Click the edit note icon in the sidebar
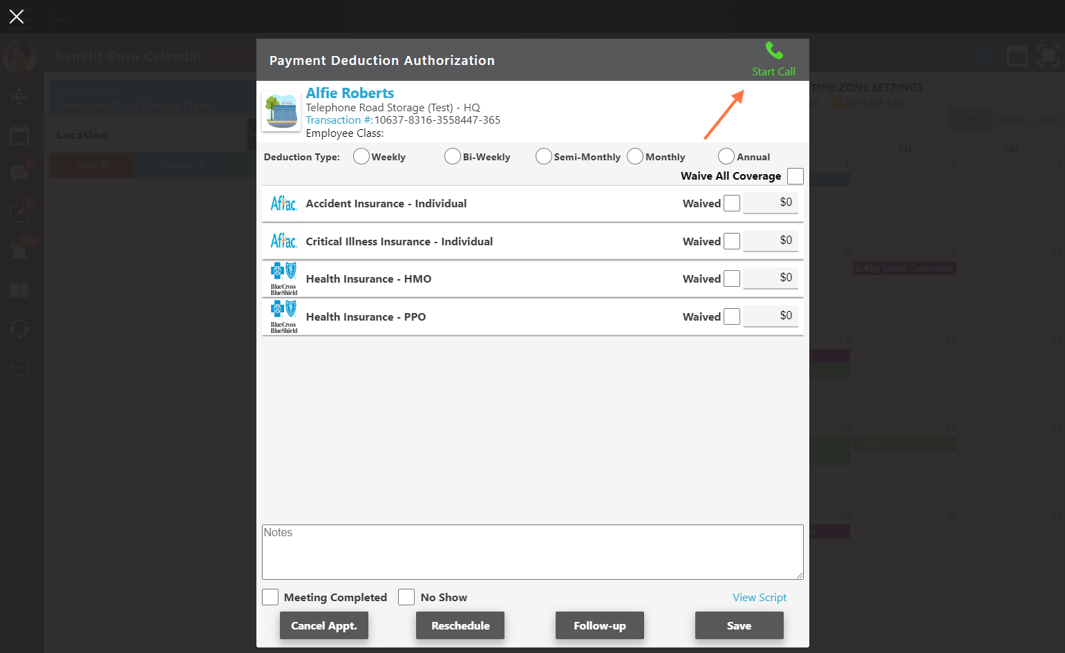This screenshot has height=653, width=1065. coord(19,212)
